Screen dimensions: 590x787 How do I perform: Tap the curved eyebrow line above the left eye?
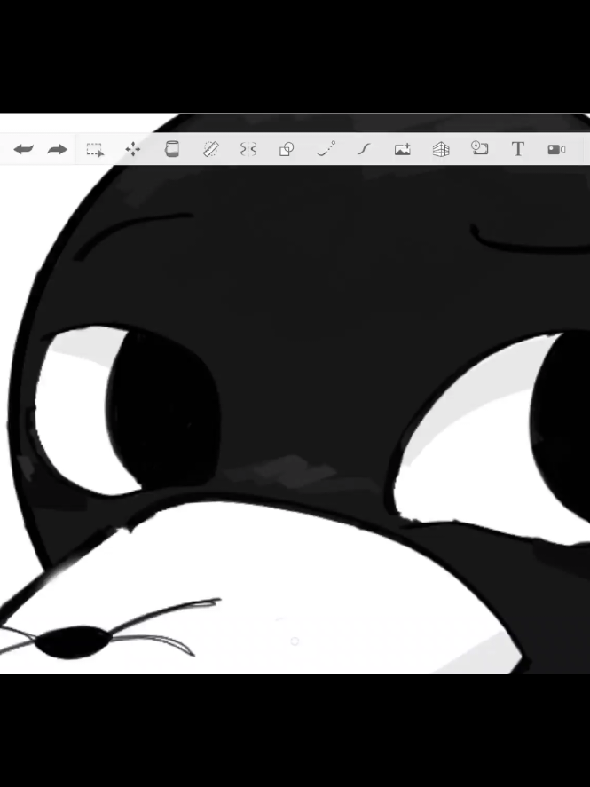(x=132, y=235)
